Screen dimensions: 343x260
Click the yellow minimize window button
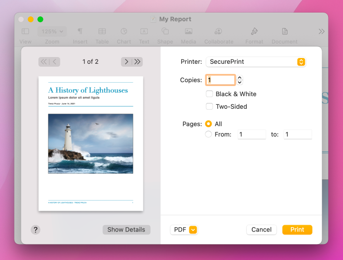[30, 19]
